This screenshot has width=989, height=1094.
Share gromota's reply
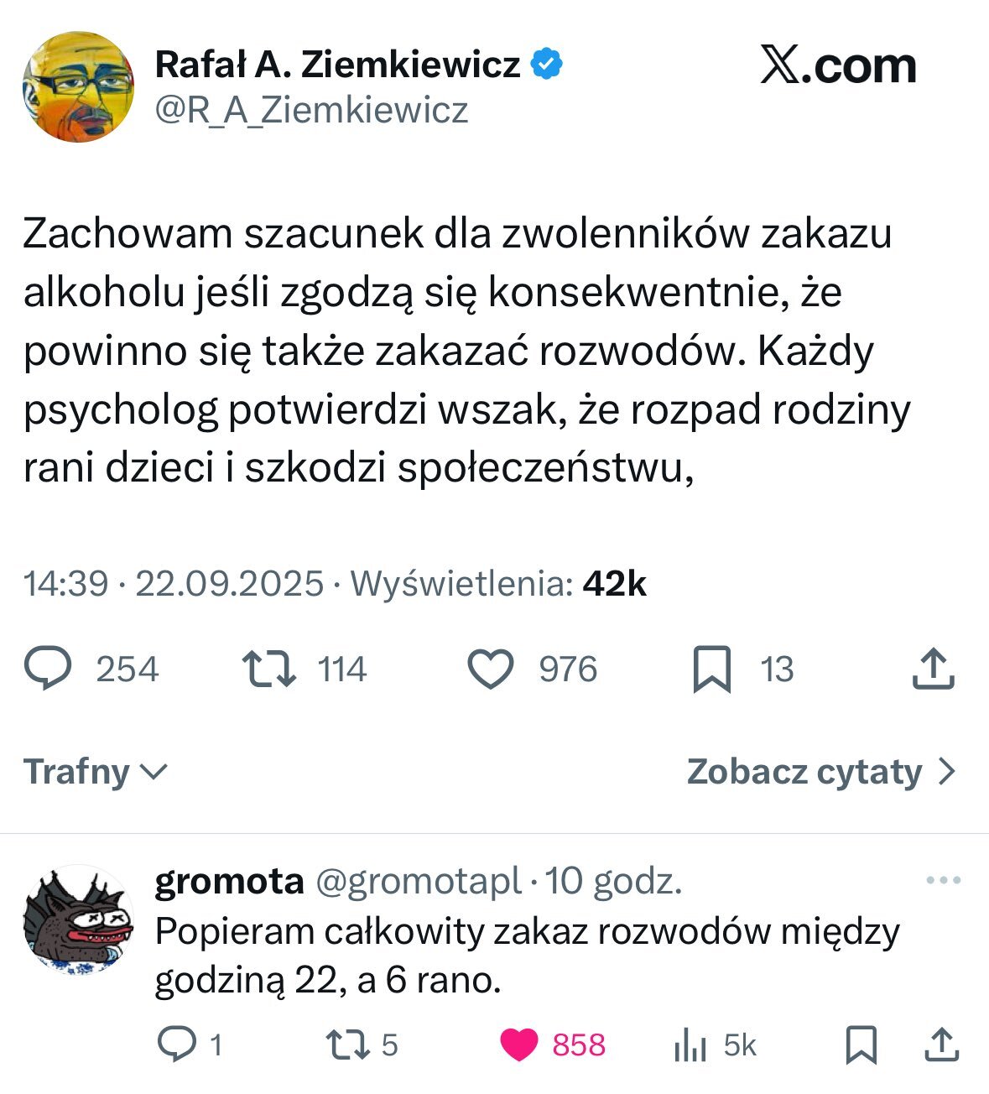[x=941, y=1045]
